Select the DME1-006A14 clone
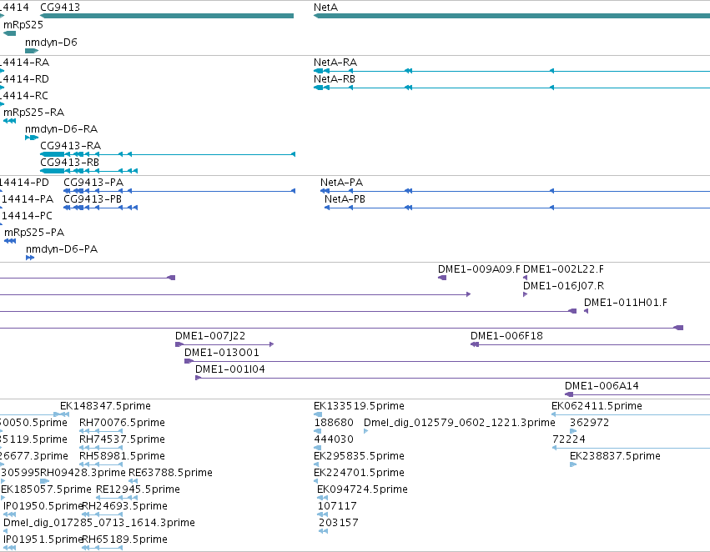This screenshot has height=552, width=710. click(x=637, y=394)
